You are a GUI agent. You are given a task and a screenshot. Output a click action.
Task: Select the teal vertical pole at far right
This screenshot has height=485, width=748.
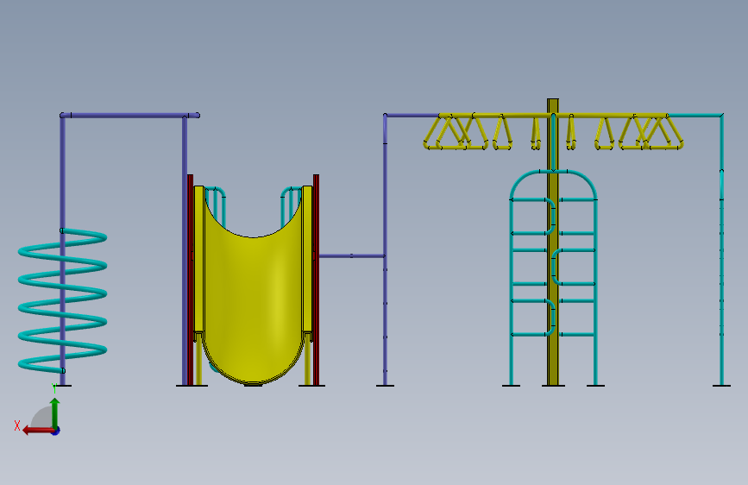point(722,249)
